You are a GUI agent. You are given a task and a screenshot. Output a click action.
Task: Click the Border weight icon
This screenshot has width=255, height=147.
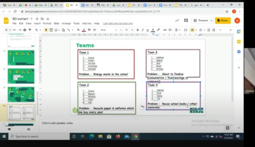89,30
